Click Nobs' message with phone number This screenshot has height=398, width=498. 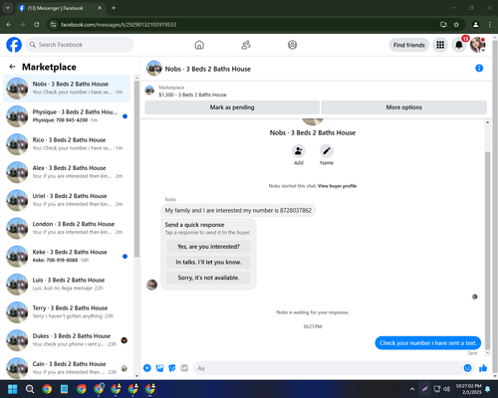[x=238, y=210]
